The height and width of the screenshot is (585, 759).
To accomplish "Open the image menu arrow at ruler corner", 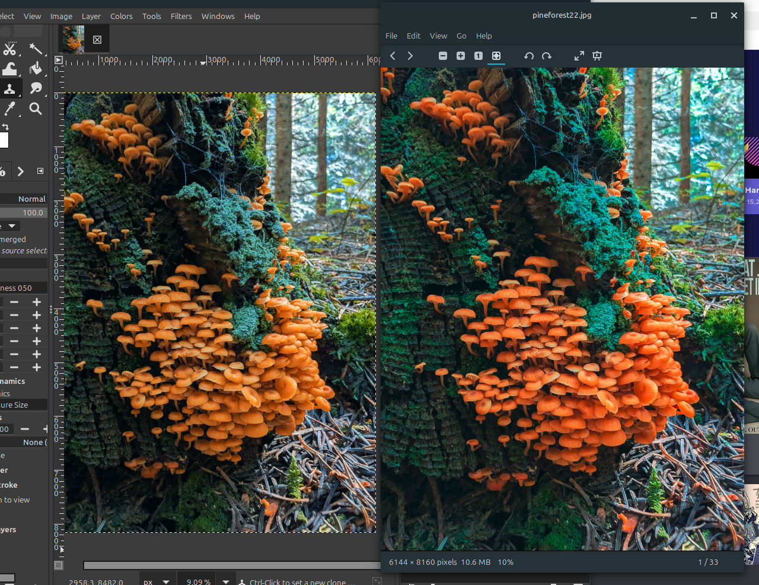I will click(58, 60).
